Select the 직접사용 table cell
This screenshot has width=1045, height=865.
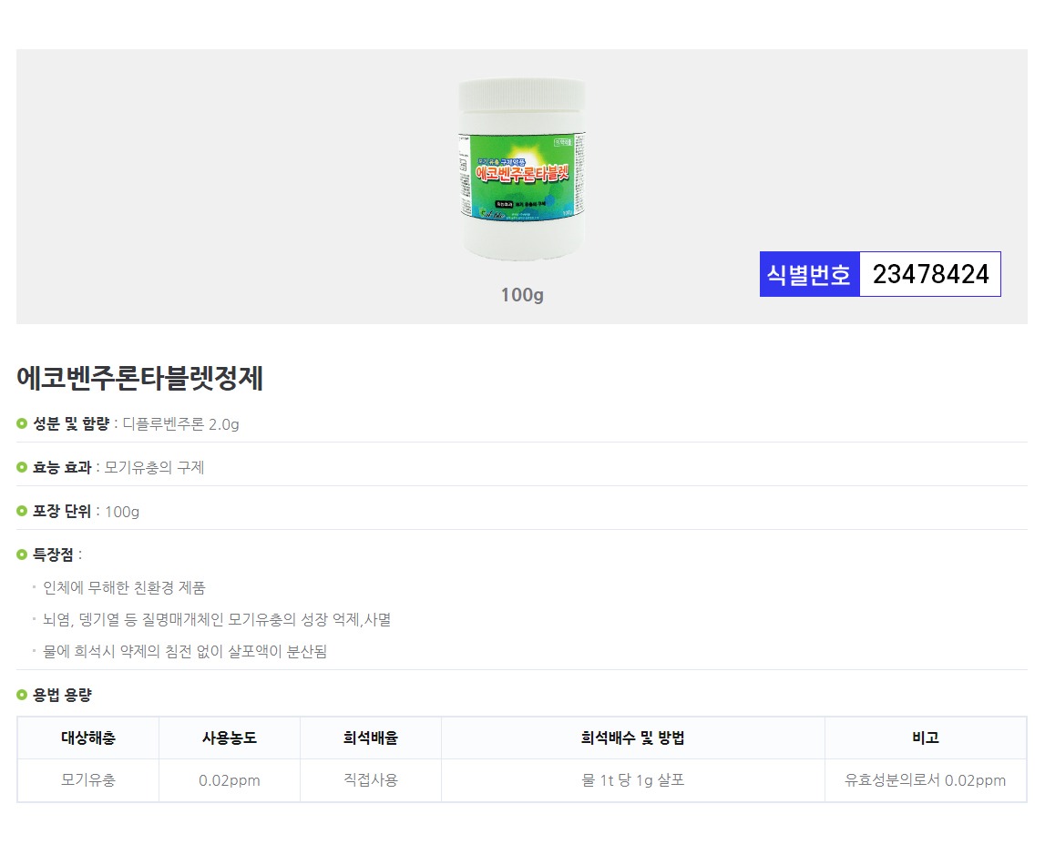click(x=371, y=780)
